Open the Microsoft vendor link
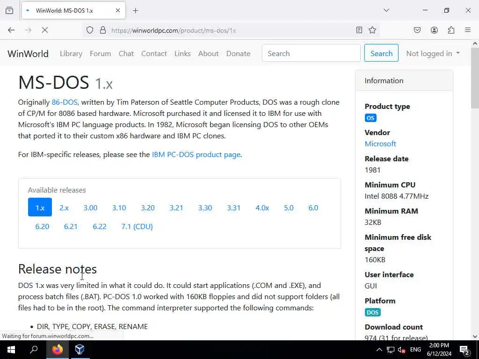This screenshot has width=479, height=359. click(x=380, y=144)
